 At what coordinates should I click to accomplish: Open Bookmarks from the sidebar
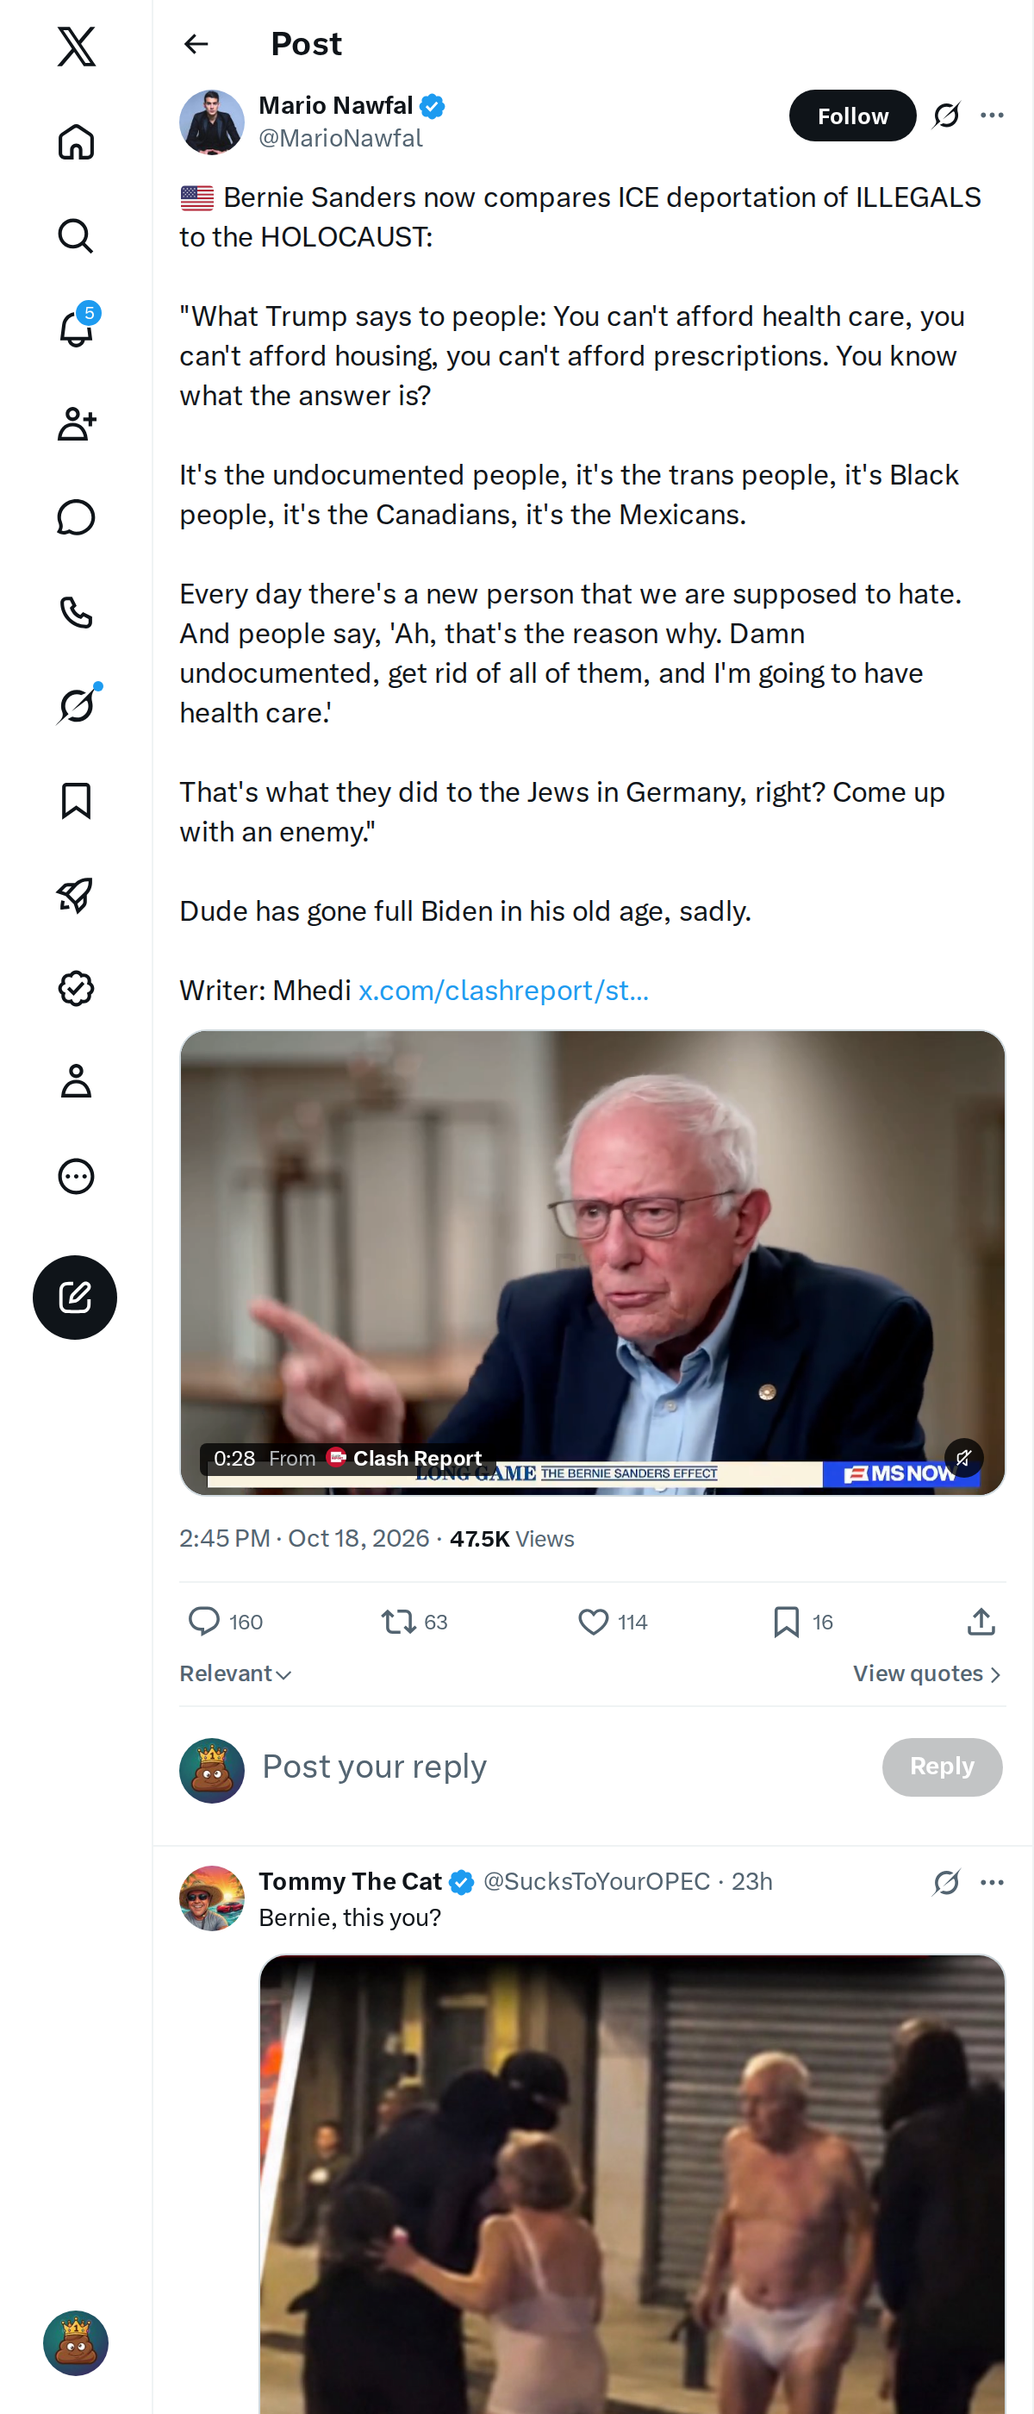76,800
